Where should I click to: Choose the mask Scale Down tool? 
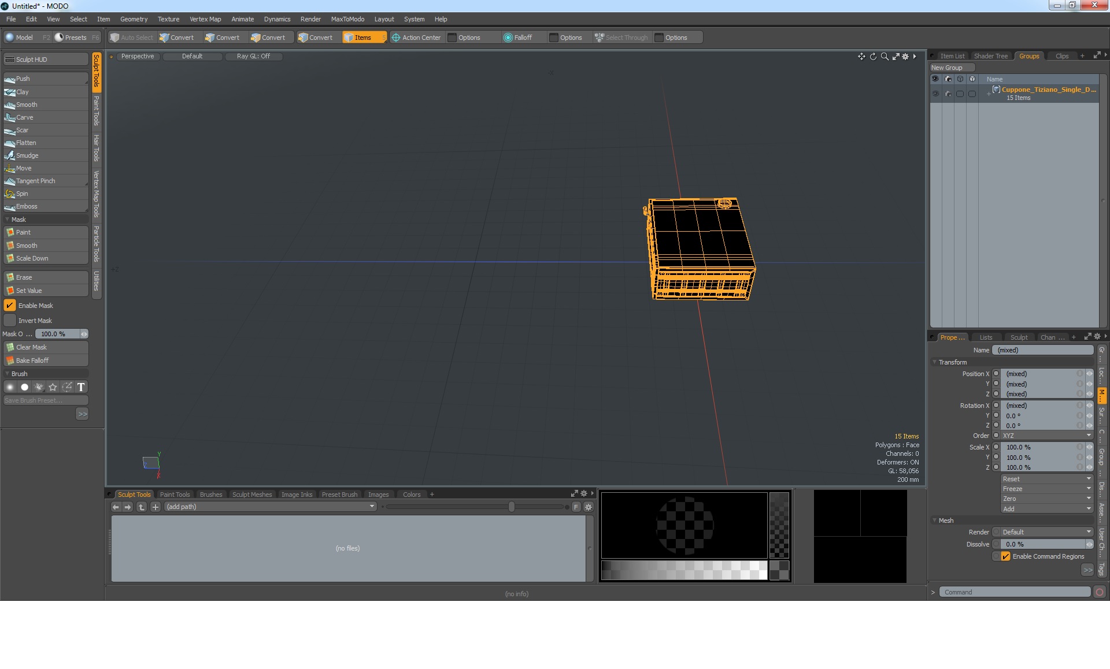pyautogui.click(x=46, y=258)
